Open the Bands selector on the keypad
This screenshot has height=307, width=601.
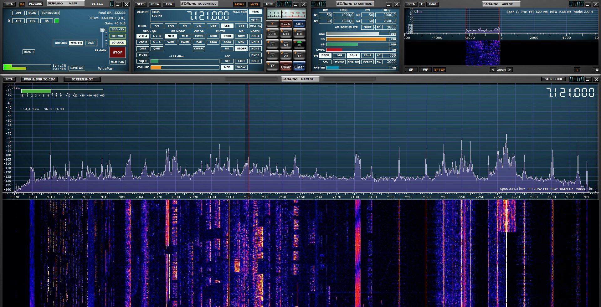285,24
